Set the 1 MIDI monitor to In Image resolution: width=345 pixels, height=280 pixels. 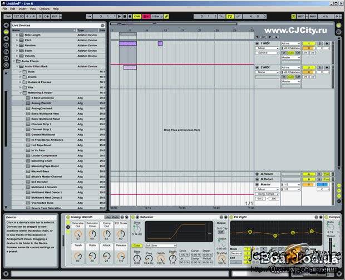click(284, 53)
